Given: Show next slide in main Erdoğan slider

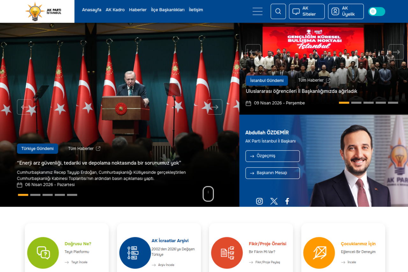Looking at the screenshot, I should tap(215, 107).
